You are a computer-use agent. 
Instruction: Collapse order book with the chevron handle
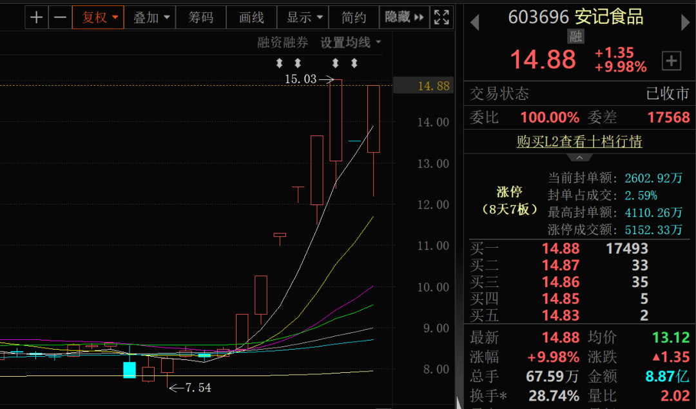579,158
